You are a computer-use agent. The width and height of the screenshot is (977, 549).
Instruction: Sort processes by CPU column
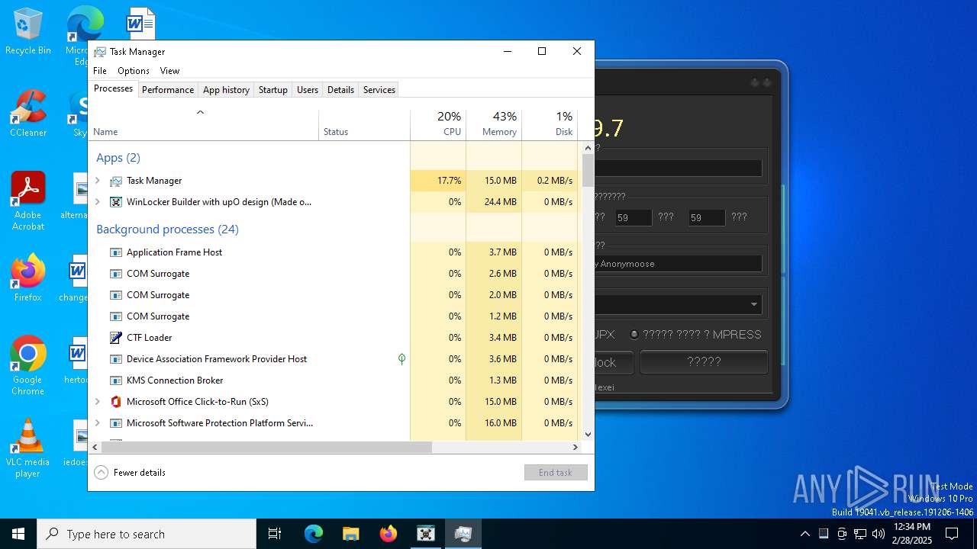(x=438, y=124)
